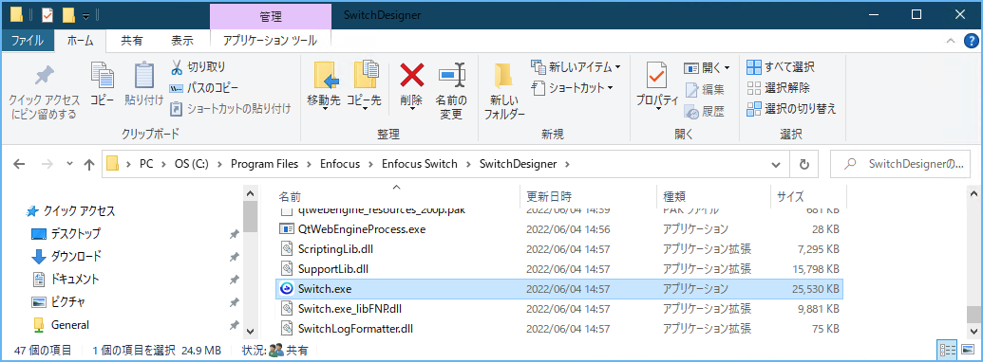The height and width of the screenshot is (362, 983).
Task: Click the Back navigation arrow
Action: coord(19,165)
